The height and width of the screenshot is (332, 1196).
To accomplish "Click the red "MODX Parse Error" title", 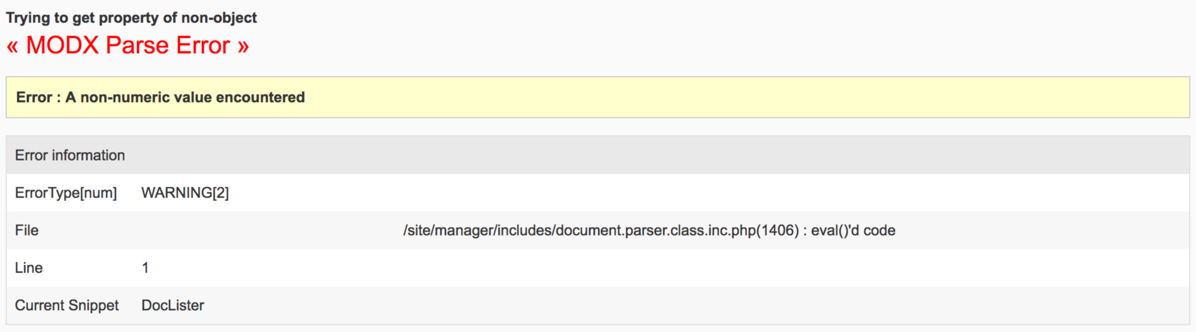I will coord(128,45).
